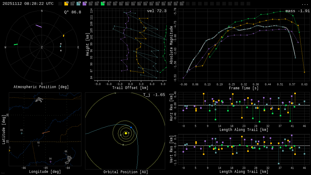
Task: Toggle station 03 teal indicator in top bar
Action: (x=78, y=4)
